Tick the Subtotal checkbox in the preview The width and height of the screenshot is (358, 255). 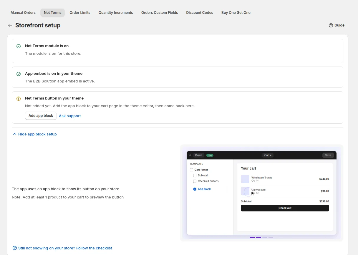pyautogui.click(x=195, y=175)
